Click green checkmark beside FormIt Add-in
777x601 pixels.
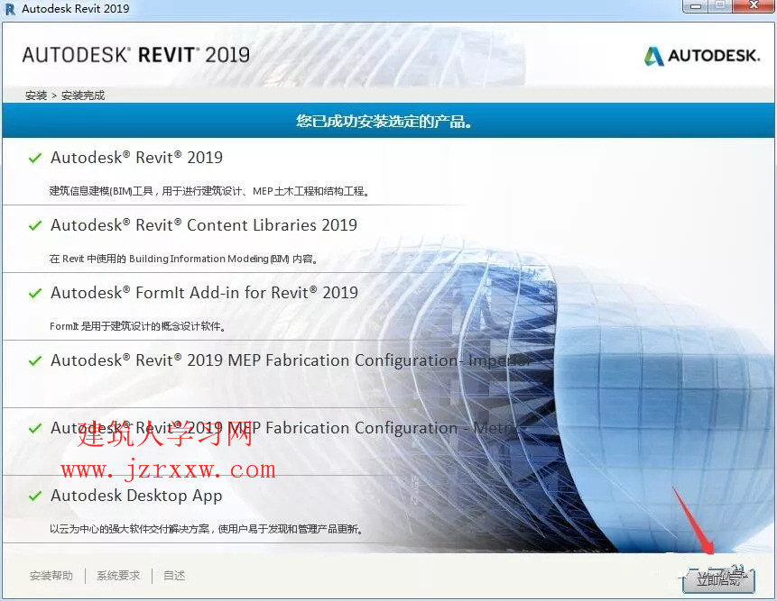[35, 294]
